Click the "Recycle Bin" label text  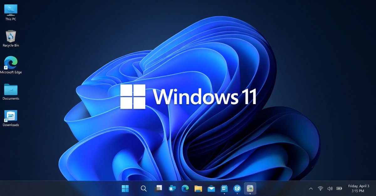tap(11, 45)
